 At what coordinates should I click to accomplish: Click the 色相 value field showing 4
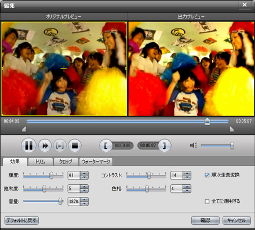tap(177, 188)
